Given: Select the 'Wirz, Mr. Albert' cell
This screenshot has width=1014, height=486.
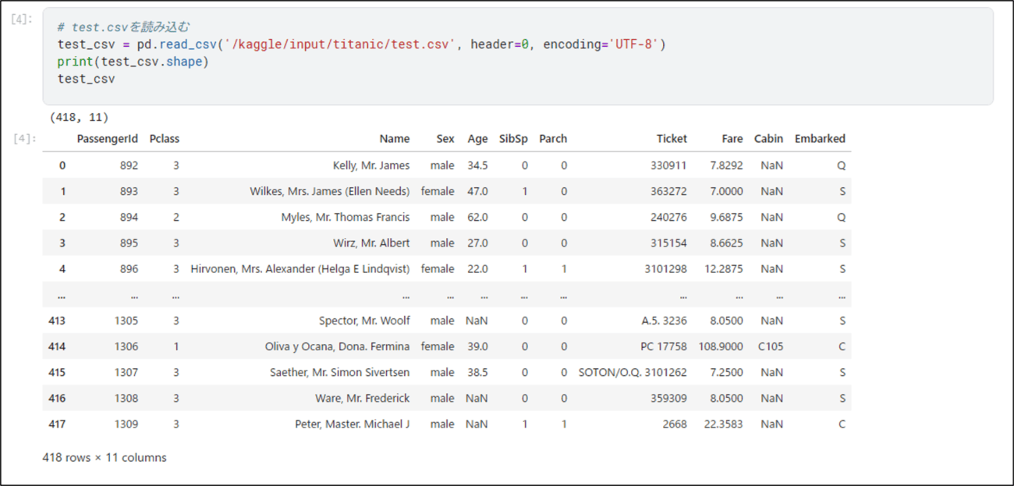Looking at the screenshot, I should tap(371, 243).
